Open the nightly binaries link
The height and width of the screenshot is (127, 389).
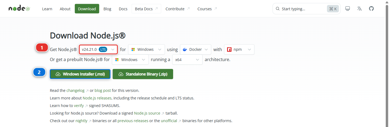coord(83,121)
